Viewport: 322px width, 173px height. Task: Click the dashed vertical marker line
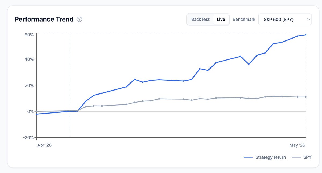(x=69, y=85)
